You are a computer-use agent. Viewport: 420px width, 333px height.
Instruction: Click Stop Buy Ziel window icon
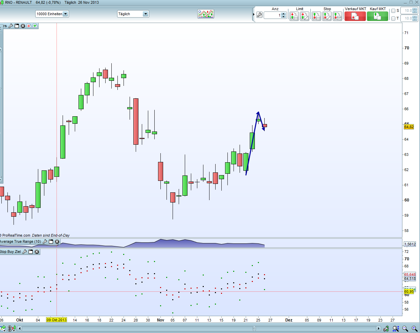click(30, 252)
